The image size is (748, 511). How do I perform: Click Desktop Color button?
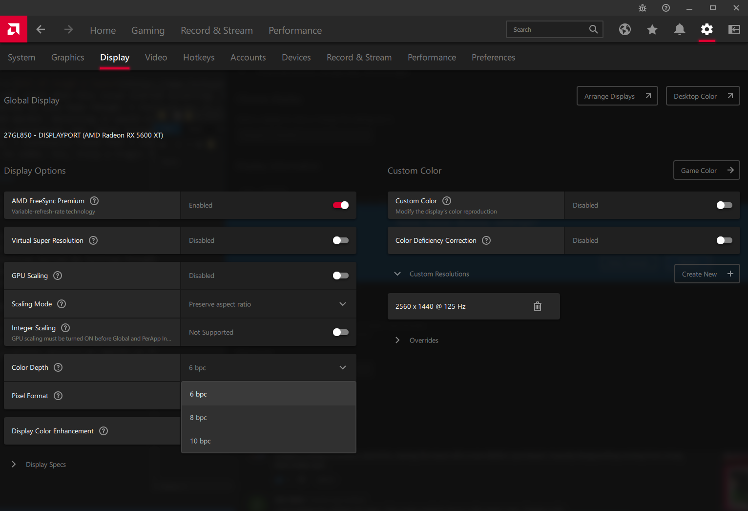click(x=703, y=96)
